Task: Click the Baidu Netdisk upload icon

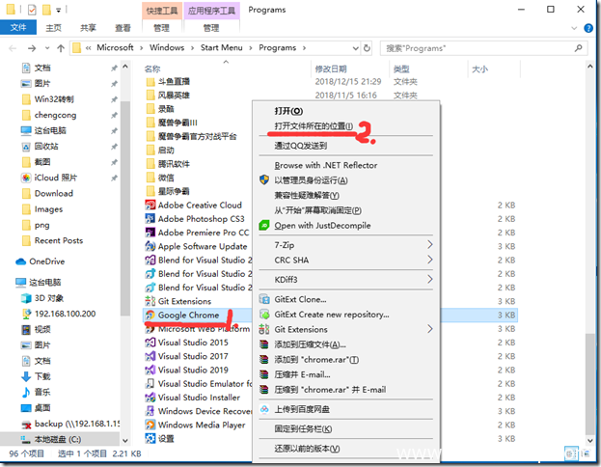Action: click(x=263, y=409)
